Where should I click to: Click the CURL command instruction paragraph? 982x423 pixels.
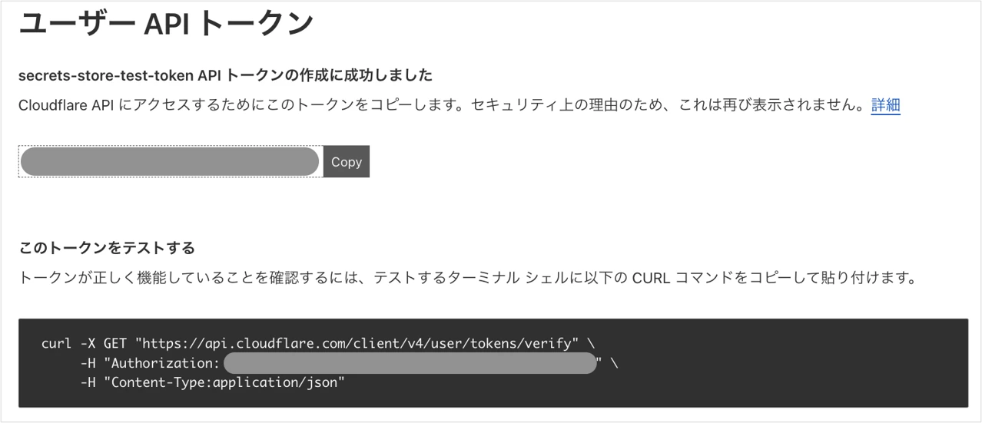(x=467, y=278)
